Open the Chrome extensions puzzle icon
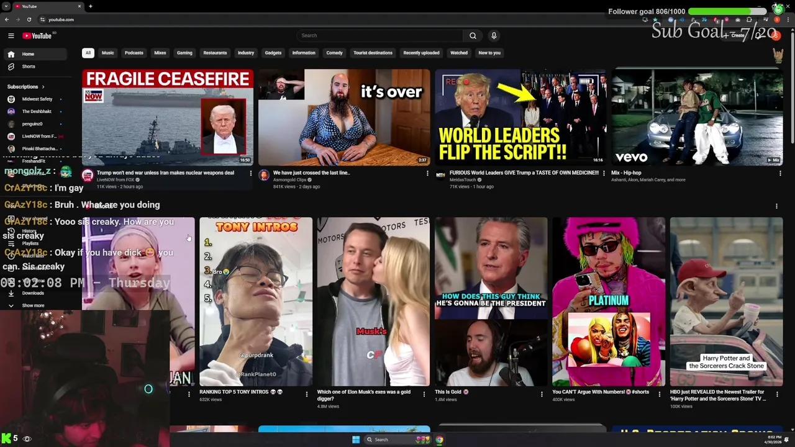Viewport: 795px width, 447px height. [x=749, y=19]
